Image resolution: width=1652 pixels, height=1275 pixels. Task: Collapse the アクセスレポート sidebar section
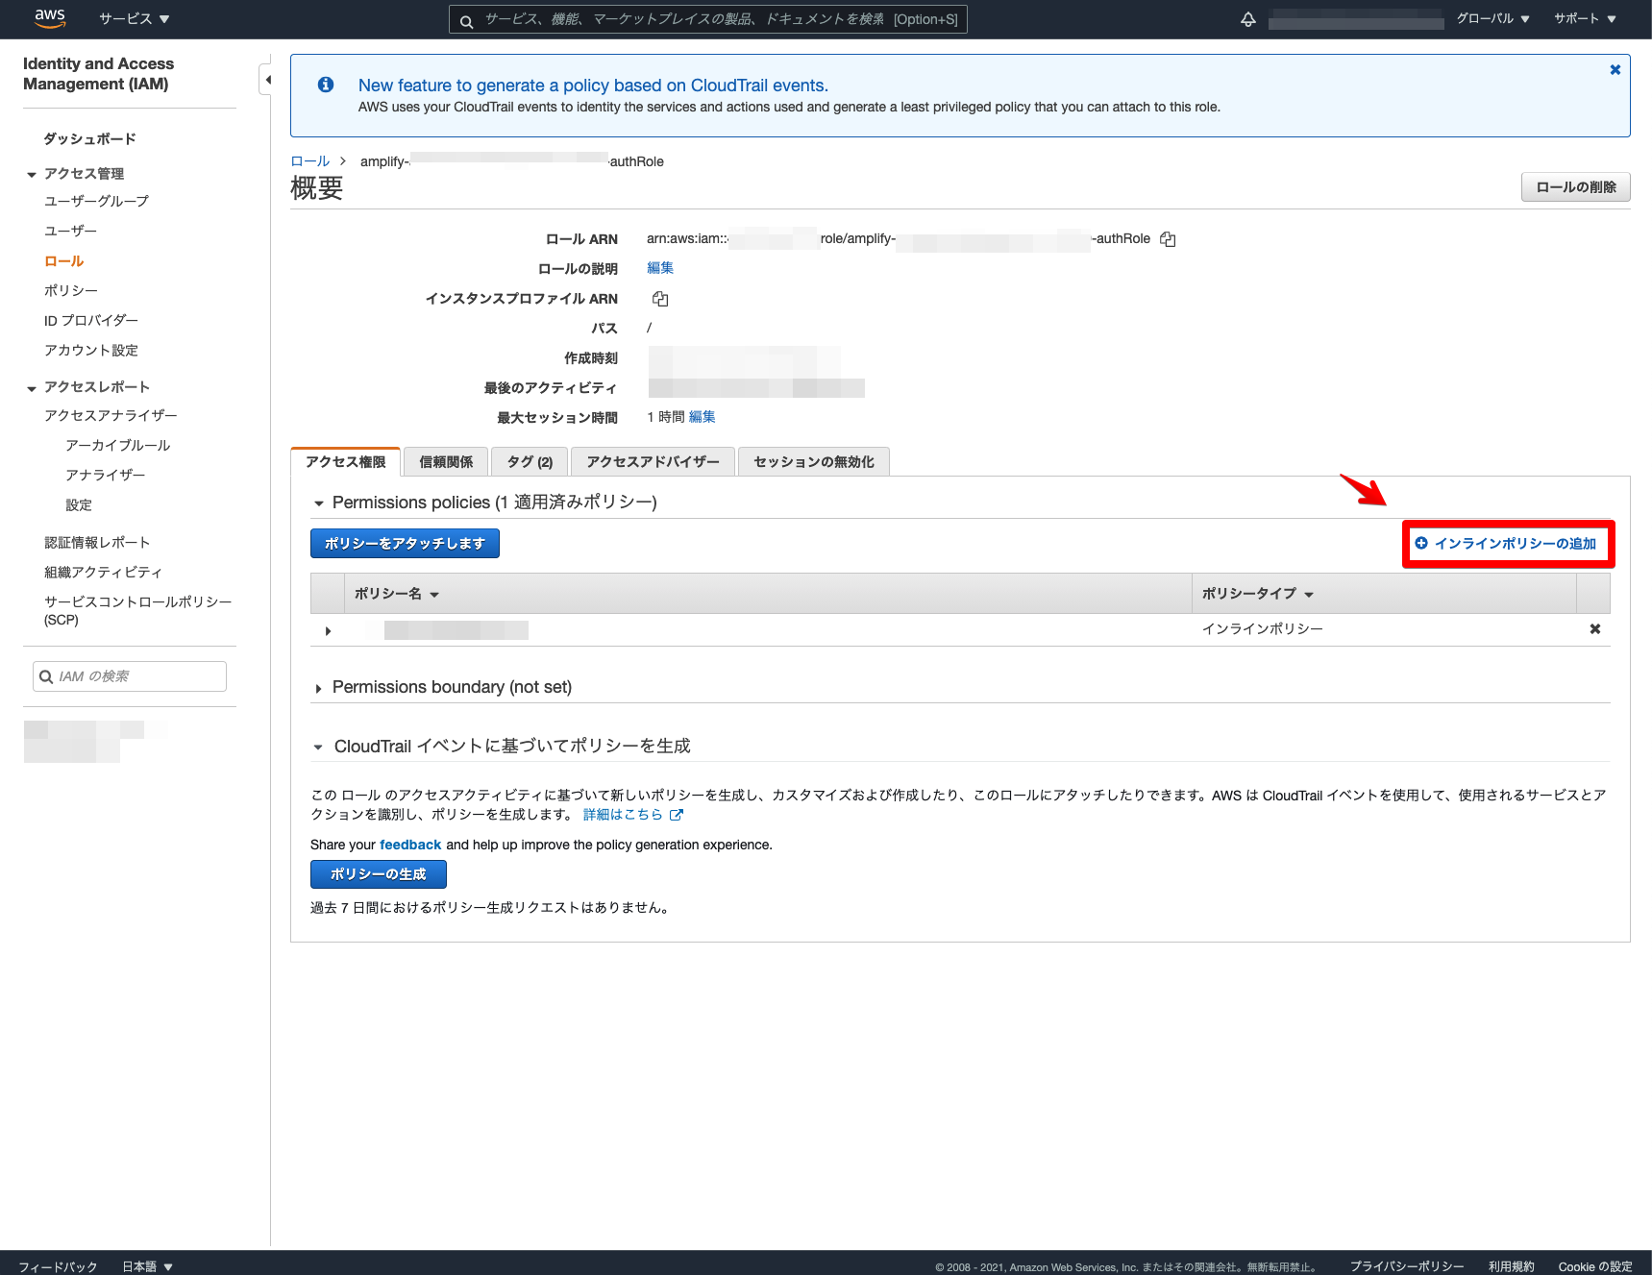pos(32,388)
